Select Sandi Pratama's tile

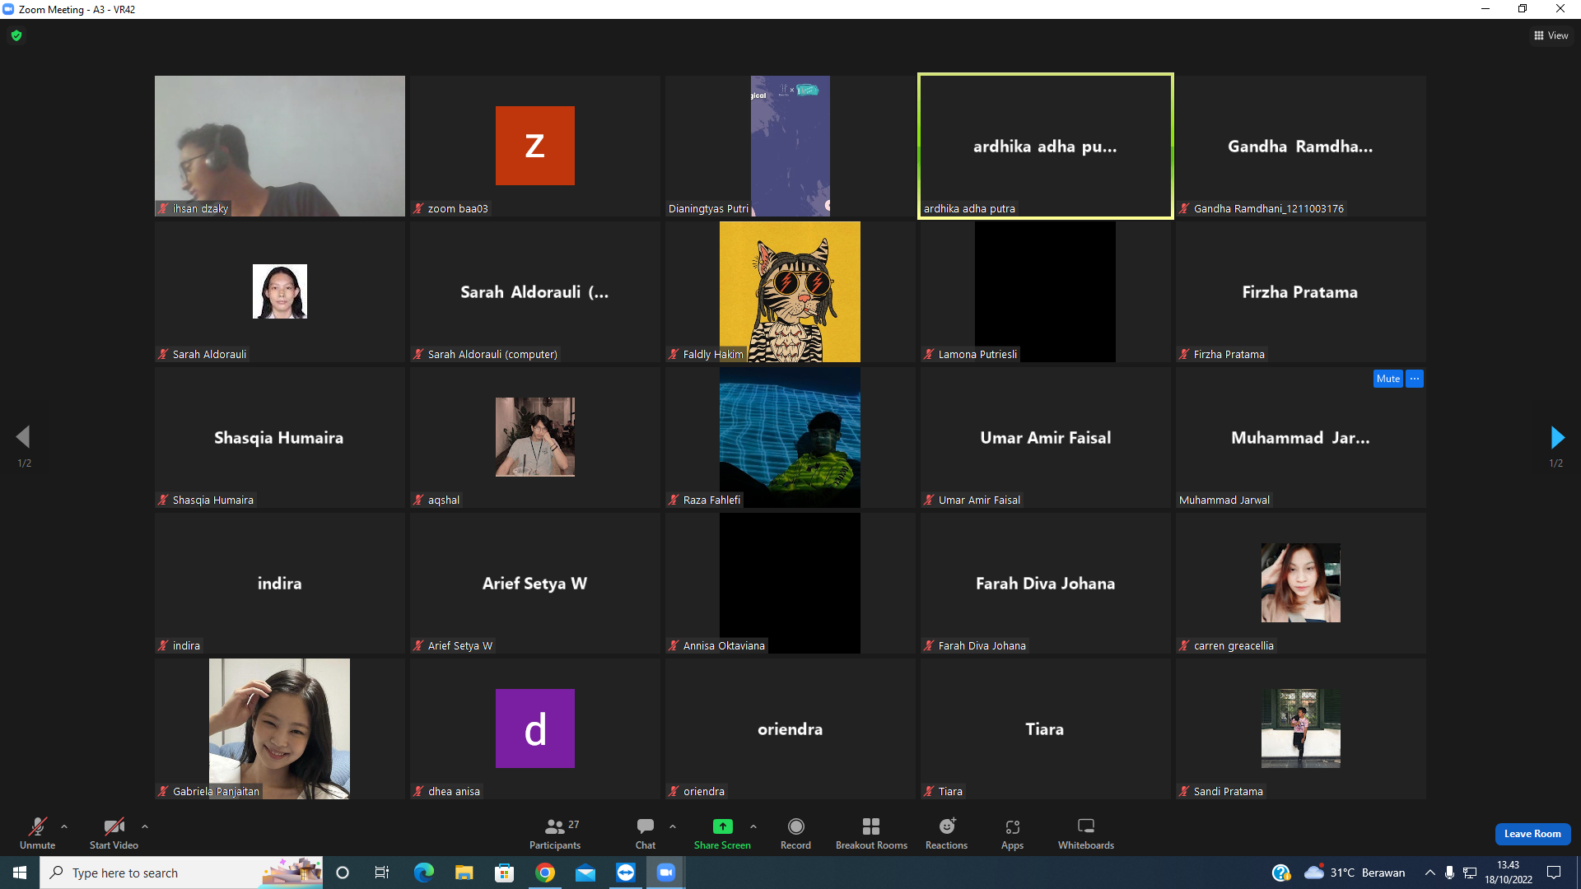[1301, 728]
